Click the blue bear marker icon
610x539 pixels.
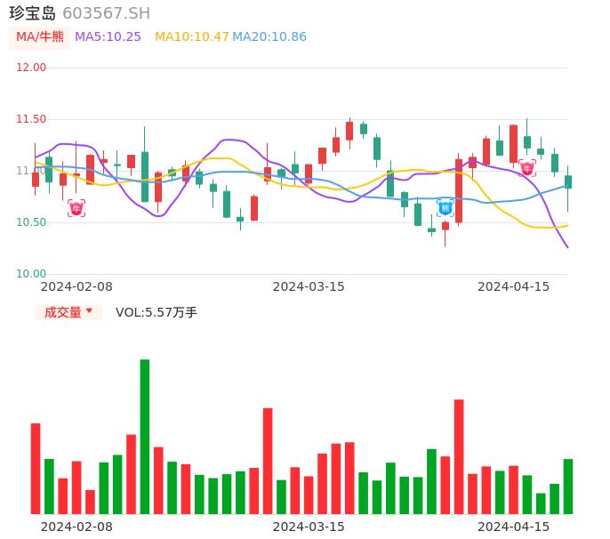tap(445, 208)
